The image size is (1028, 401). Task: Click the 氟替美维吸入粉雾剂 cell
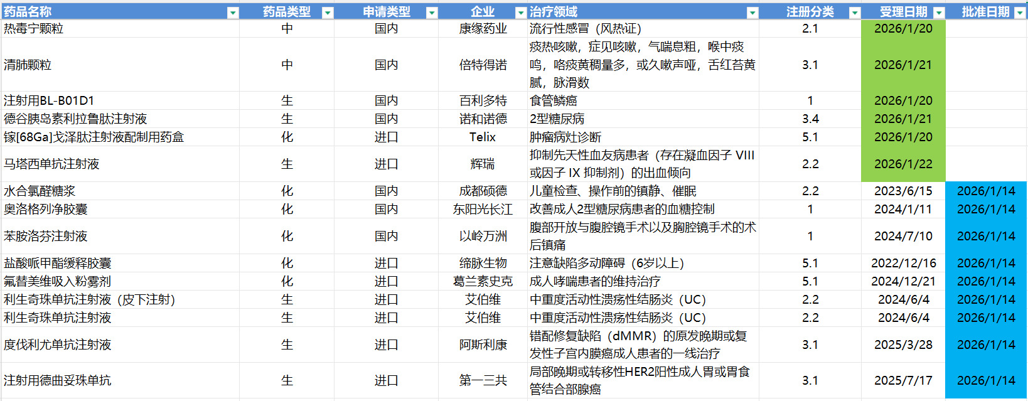point(58,282)
